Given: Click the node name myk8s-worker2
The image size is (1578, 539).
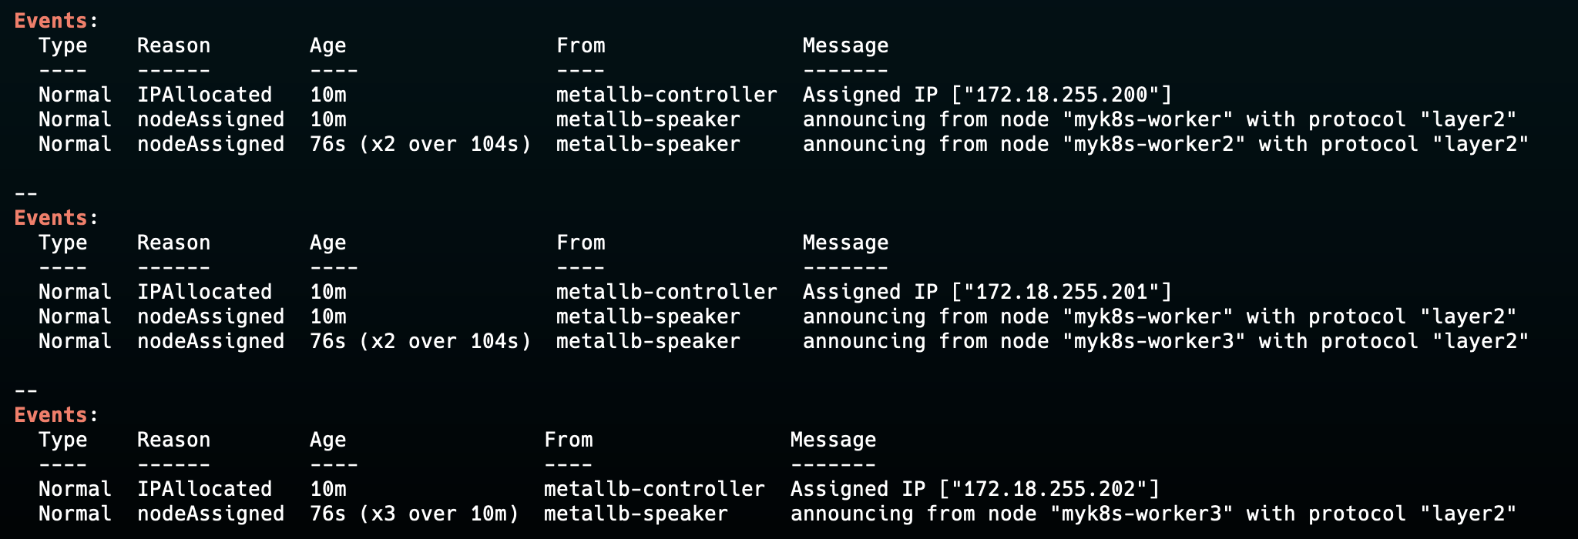Looking at the screenshot, I should [1153, 144].
